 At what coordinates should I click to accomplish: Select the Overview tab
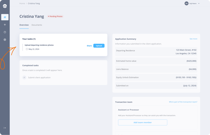pos(24,25)
